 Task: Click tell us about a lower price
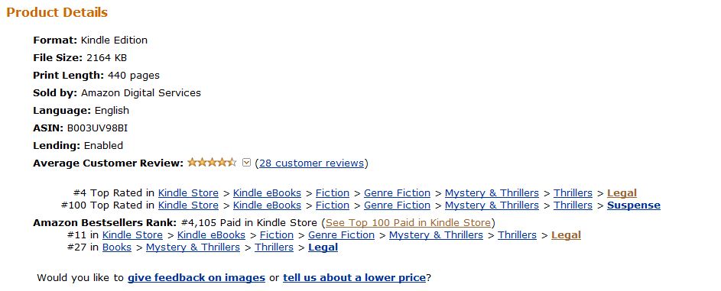[354, 278]
